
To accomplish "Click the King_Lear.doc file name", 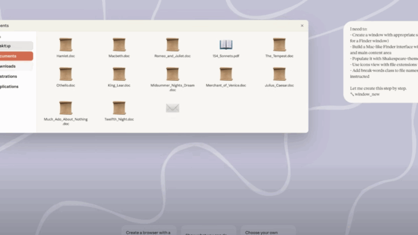I will [119, 86].
